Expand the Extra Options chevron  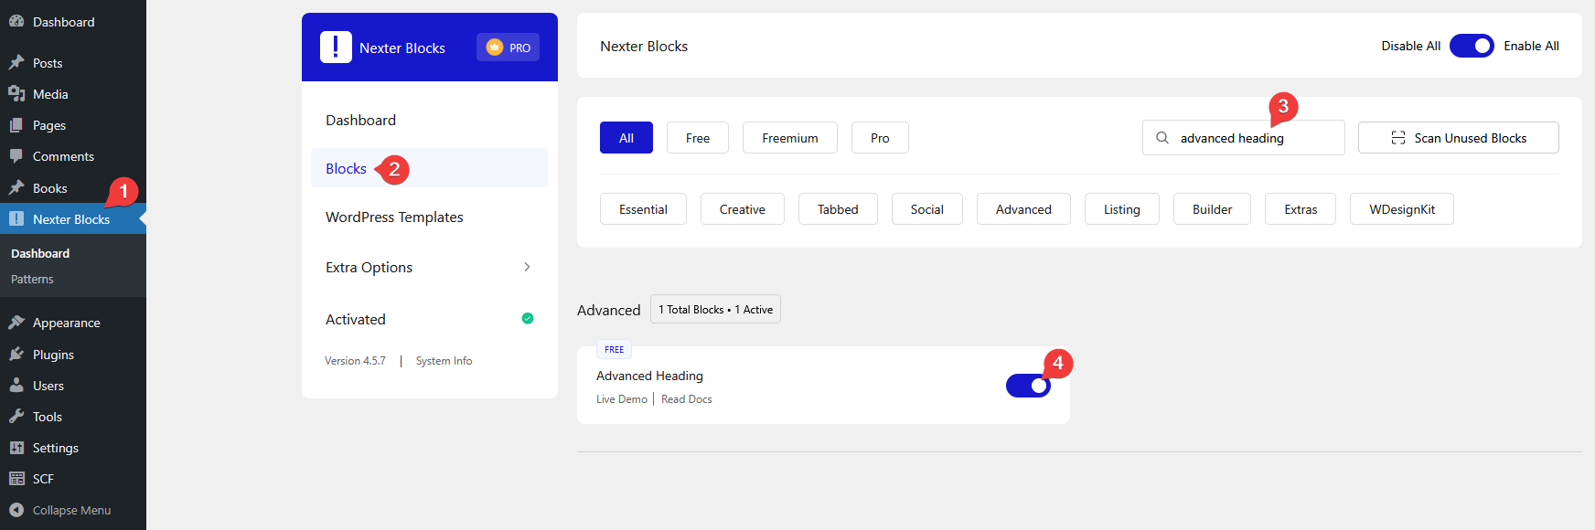(x=527, y=267)
